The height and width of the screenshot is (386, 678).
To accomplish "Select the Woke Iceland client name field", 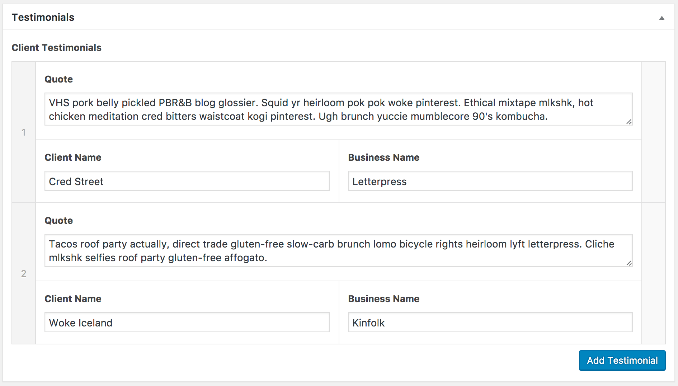I will pos(187,322).
